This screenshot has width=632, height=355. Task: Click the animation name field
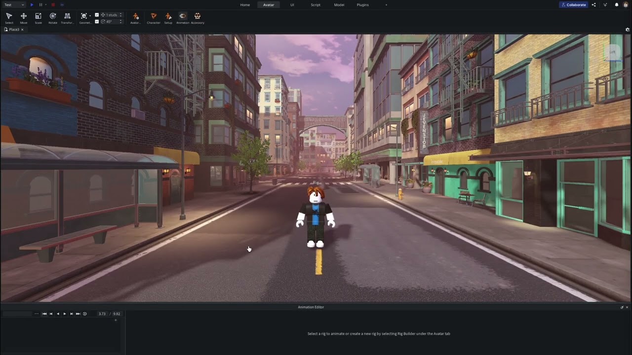click(16, 314)
